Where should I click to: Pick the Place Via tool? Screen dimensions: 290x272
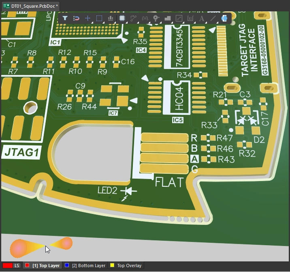pyautogui.click(x=156, y=18)
